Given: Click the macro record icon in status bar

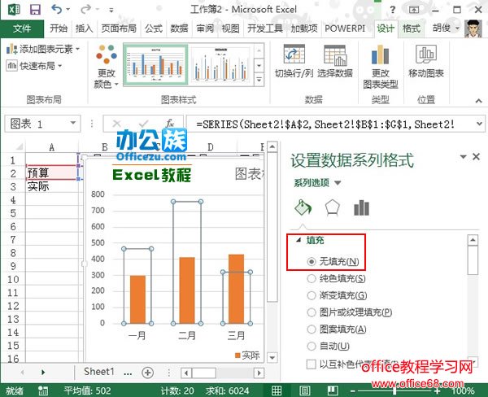Looking at the screenshot, I should 42,390.
